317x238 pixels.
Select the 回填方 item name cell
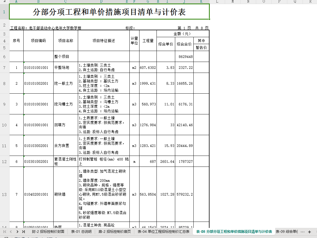[66, 125]
